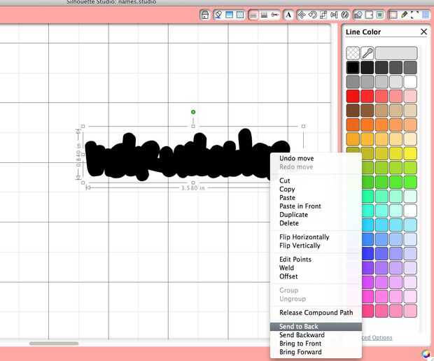434x361 pixels.
Task: Click the color wheel icon at bottom right
Action: coord(426,354)
